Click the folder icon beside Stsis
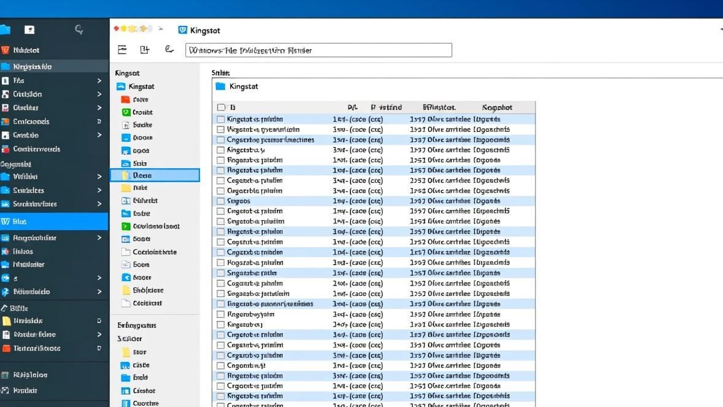Image resolution: width=723 pixels, height=407 pixels. 126,163
